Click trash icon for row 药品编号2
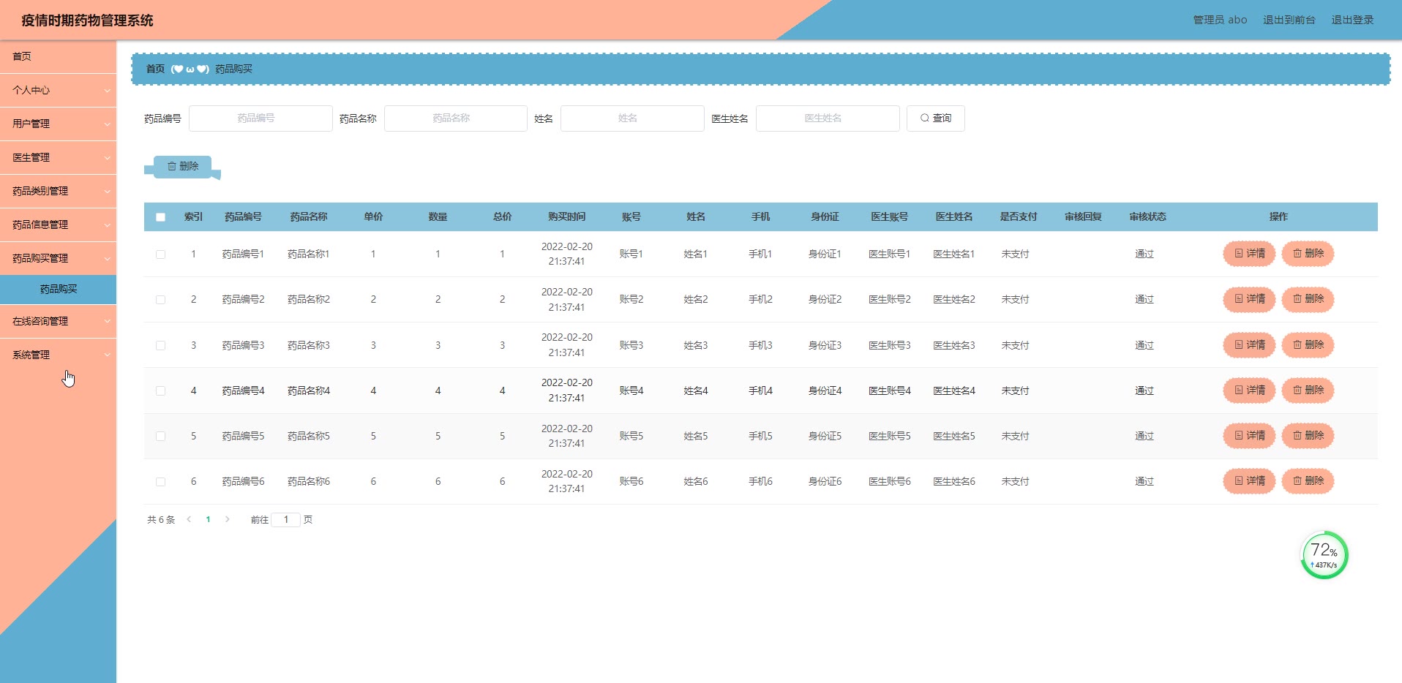This screenshot has height=683, width=1402. [x=1297, y=299]
